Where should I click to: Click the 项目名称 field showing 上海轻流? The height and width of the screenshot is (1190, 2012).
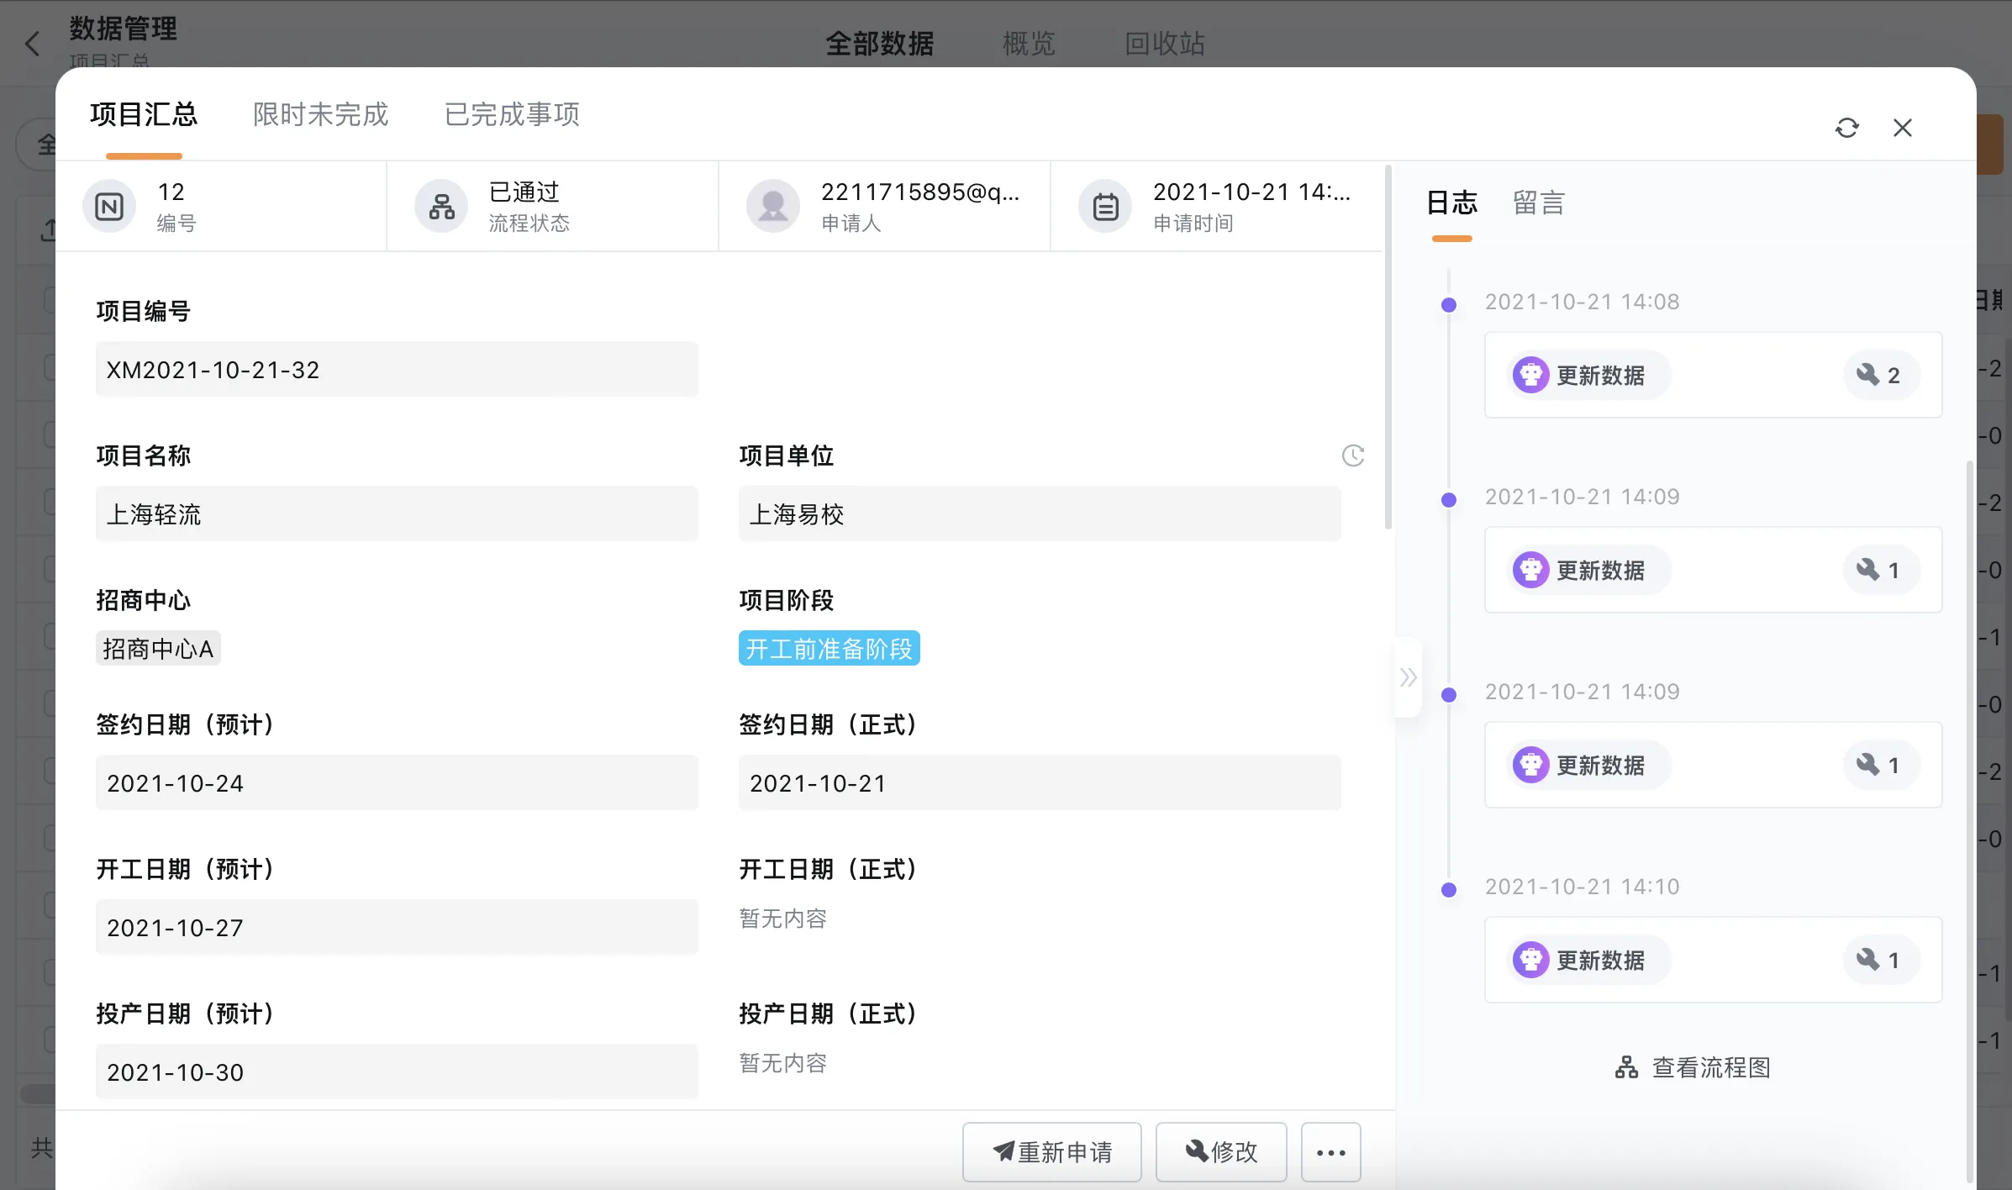point(397,513)
